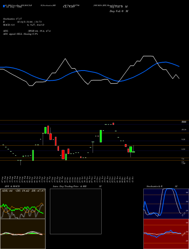Click the 17.17 value label in Stochastics panel

(x=183, y=215)
